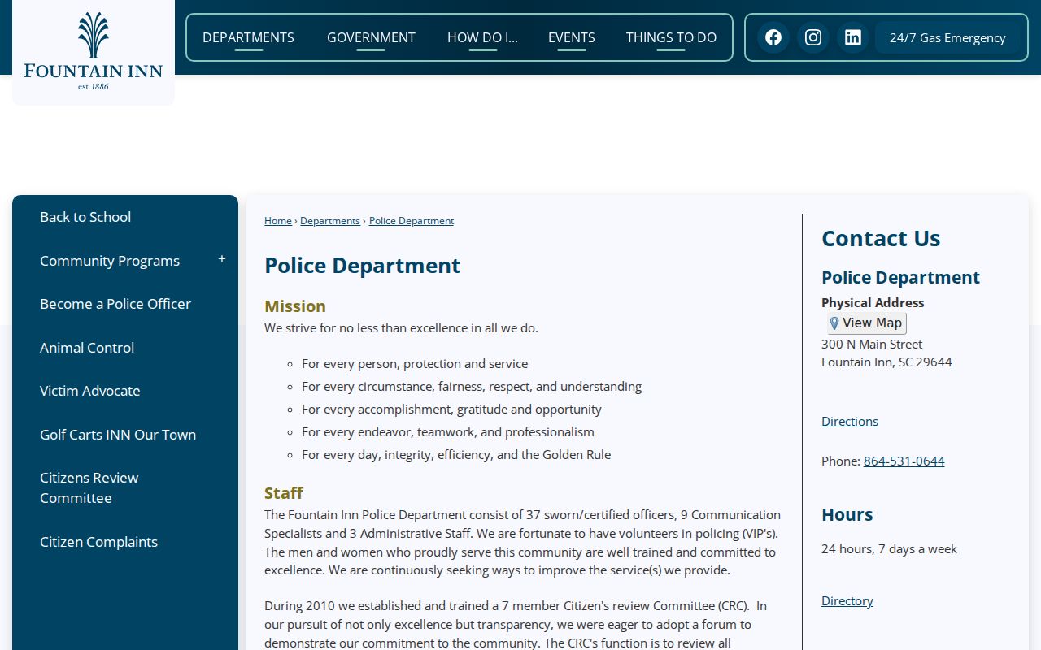Viewport: 1041px width, 650px height.
Task: Go to Departments breadcrumb link
Action: point(330,221)
